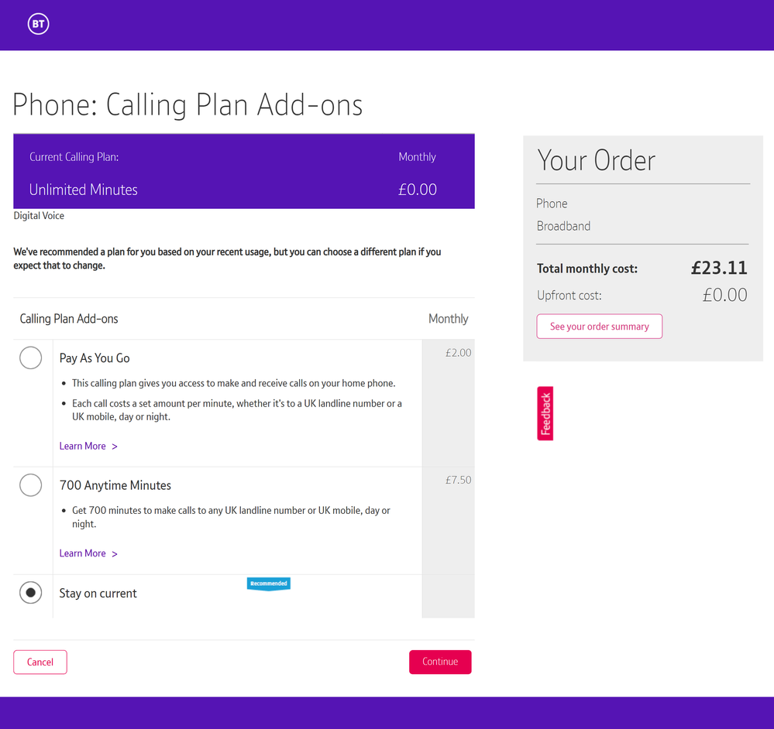Open See your order summary
Screen dimensions: 774x729
coord(599,327)
